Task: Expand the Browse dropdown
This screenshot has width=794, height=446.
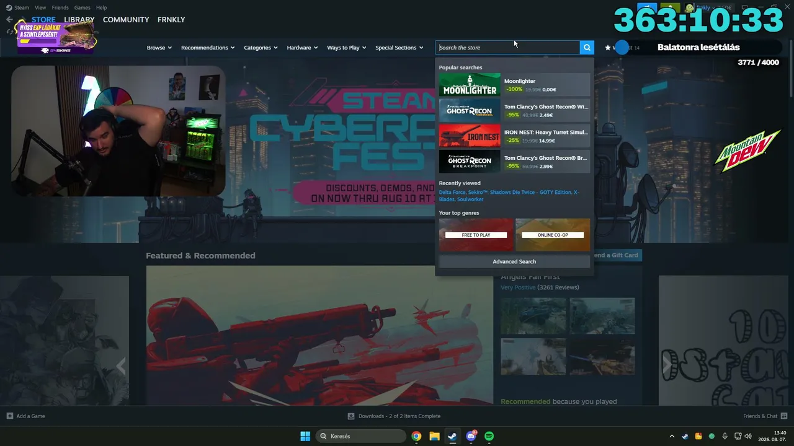Action: 159,48
